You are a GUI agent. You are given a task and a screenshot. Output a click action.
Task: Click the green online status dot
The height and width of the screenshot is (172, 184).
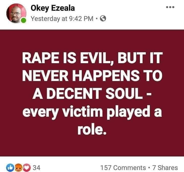[24, 20]
